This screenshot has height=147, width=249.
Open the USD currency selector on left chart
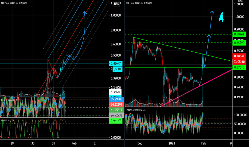pos(116,4)
